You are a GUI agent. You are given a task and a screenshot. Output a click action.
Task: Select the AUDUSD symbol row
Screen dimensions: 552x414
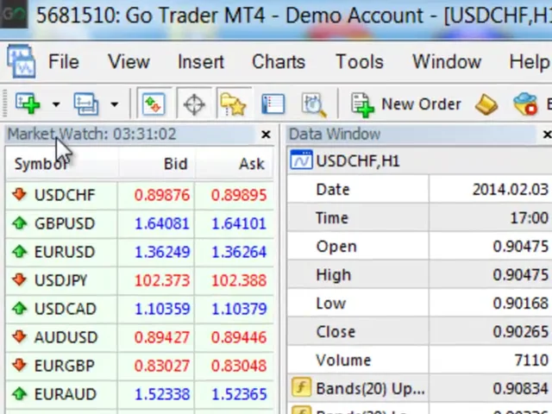[x=140, y=337]
